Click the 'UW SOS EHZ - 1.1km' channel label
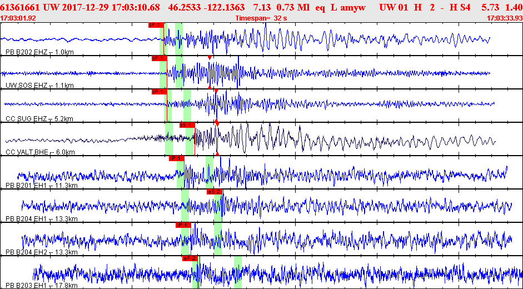 (x=39, y=86)
